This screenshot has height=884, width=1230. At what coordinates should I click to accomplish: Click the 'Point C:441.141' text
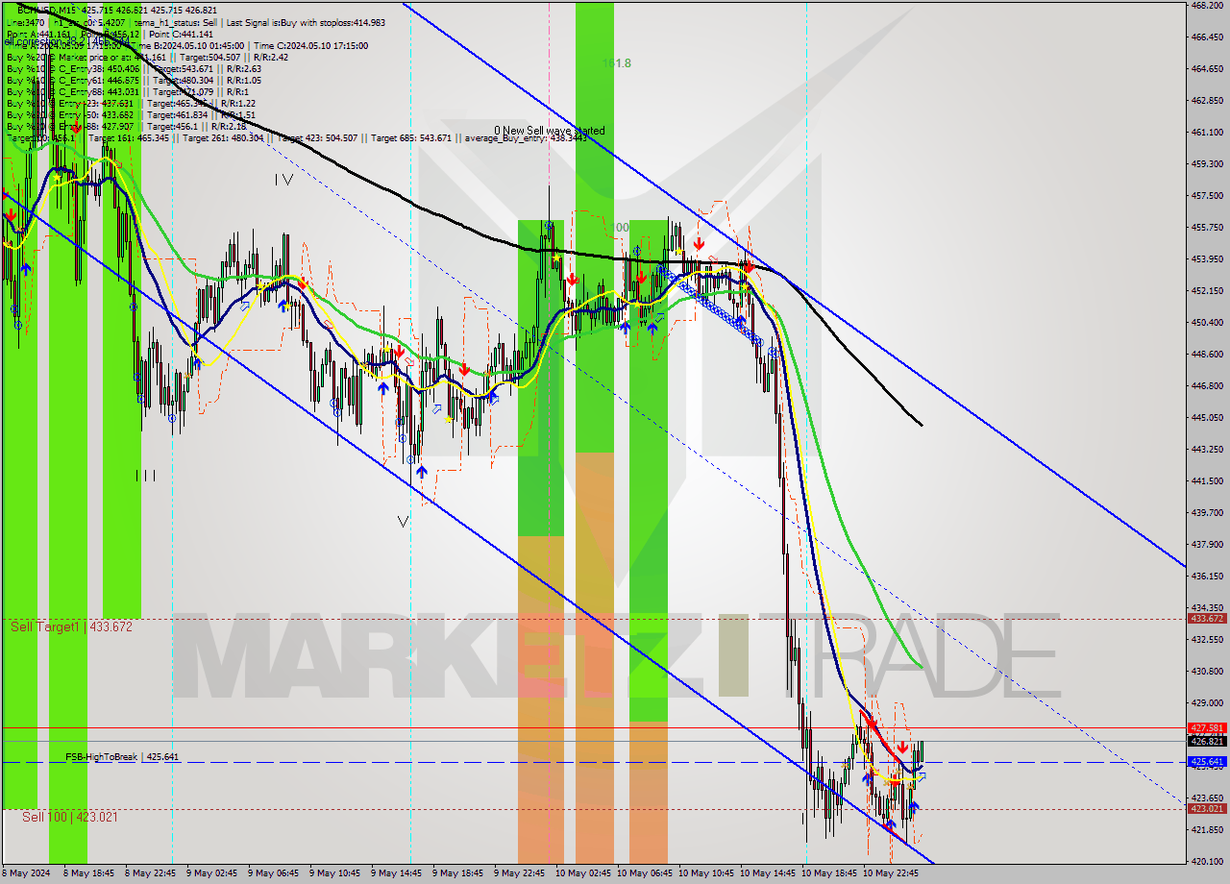click(x=183, y=34)
